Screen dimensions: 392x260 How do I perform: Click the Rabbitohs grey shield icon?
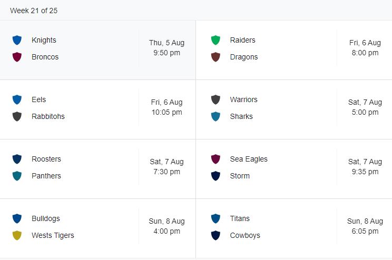pos(17,116)
